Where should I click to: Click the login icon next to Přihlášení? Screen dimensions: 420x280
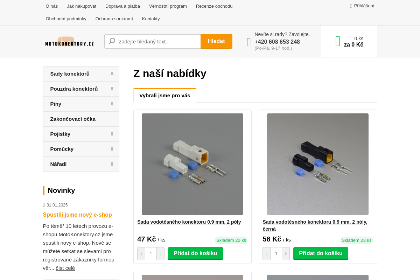point(351,6)
